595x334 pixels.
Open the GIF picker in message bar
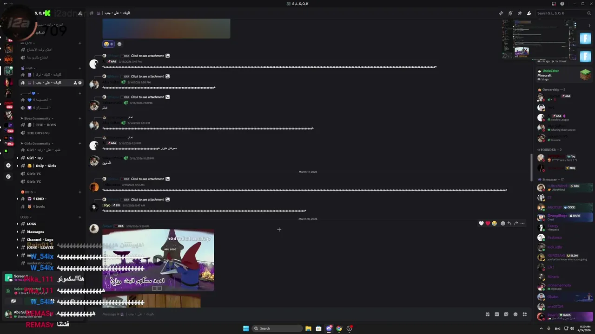(x=496, y=314)
